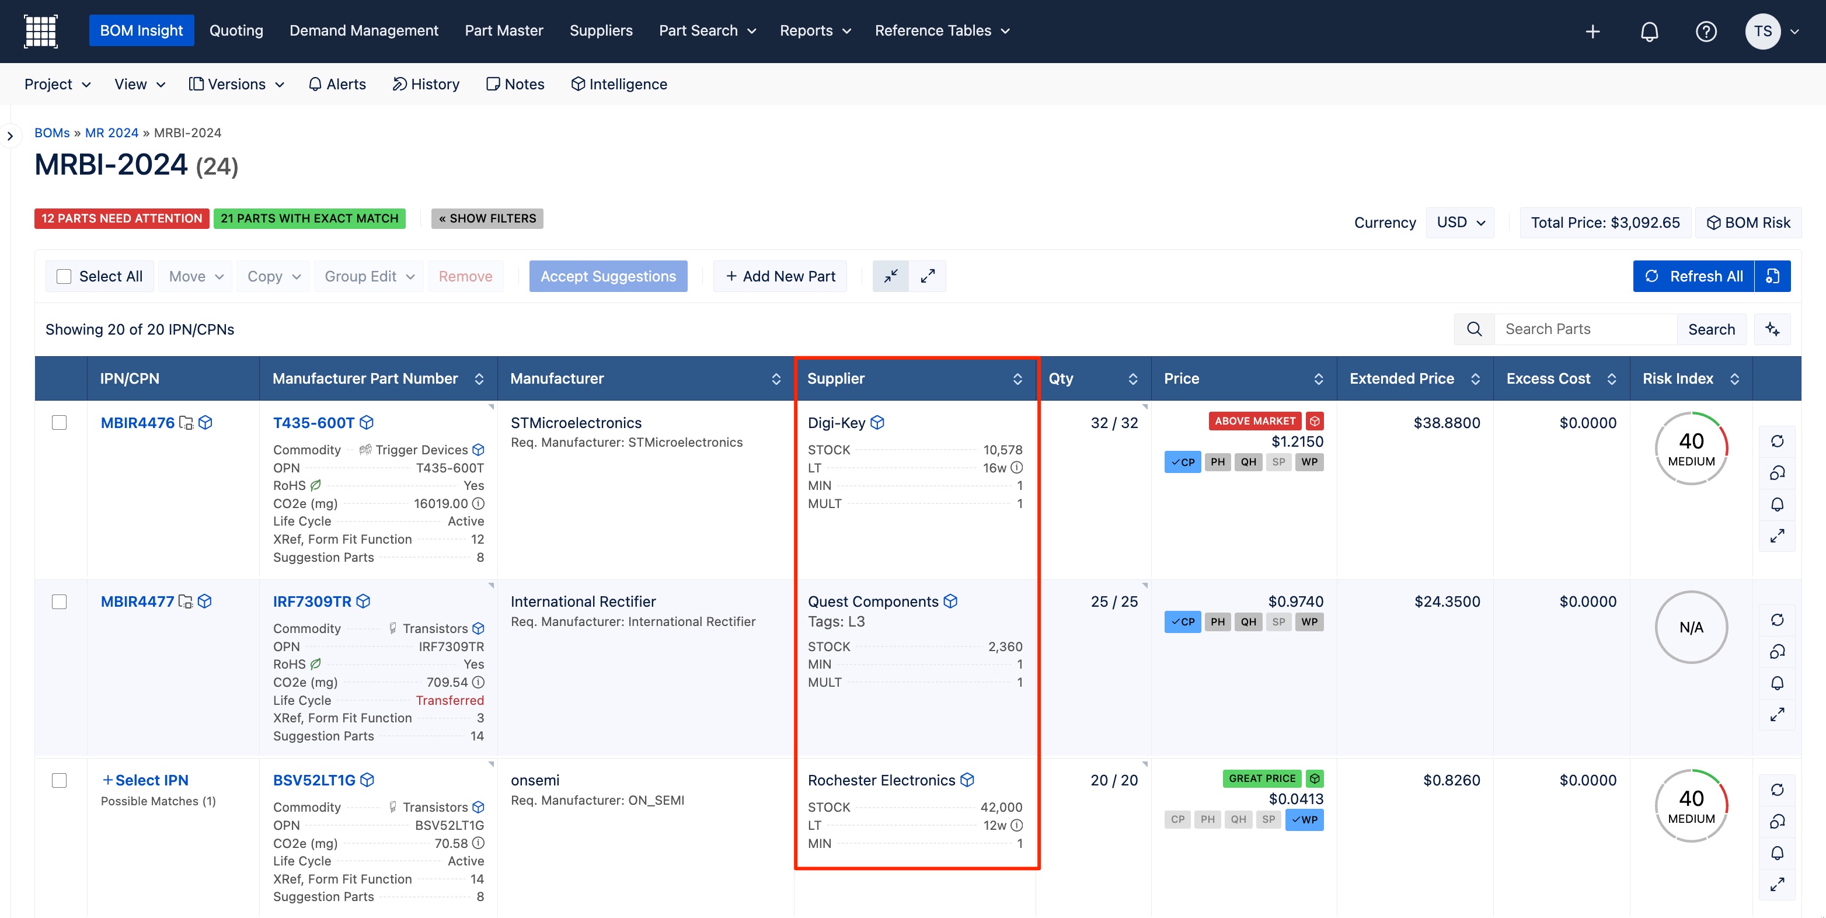Click the collapse all rows icon
The image size is (1826, 918).
coord(891,276)
